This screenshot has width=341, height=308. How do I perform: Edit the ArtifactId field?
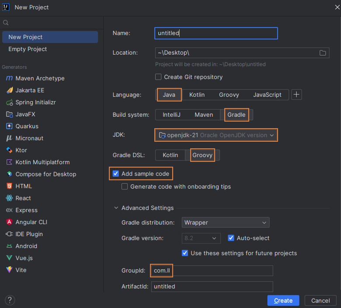[212, 287]
